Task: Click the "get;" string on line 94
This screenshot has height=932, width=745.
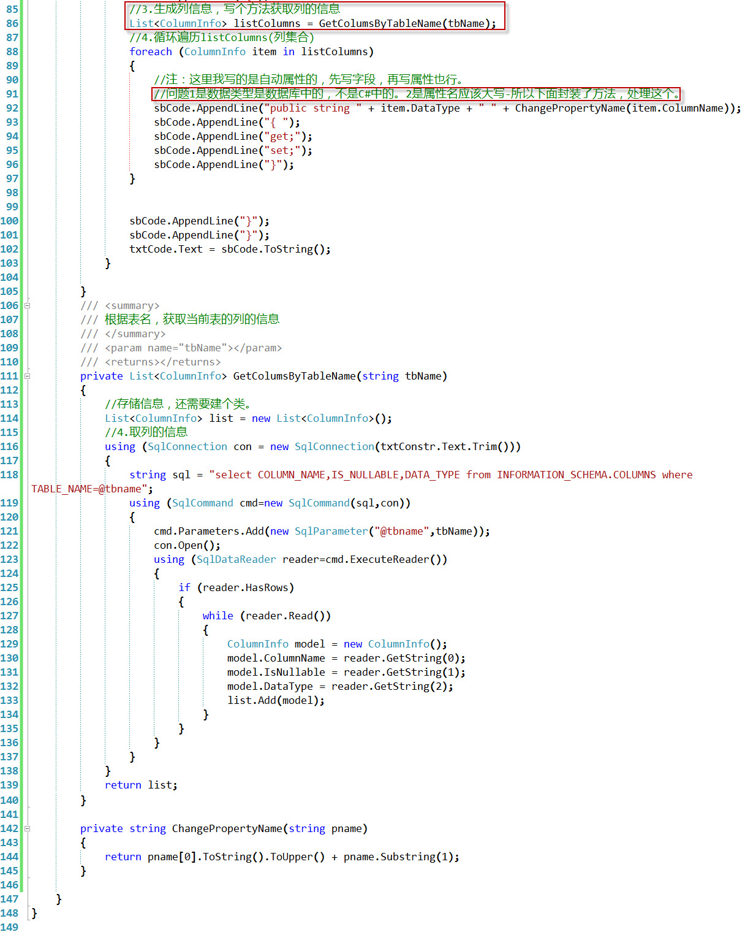Action: coord(282,136)
